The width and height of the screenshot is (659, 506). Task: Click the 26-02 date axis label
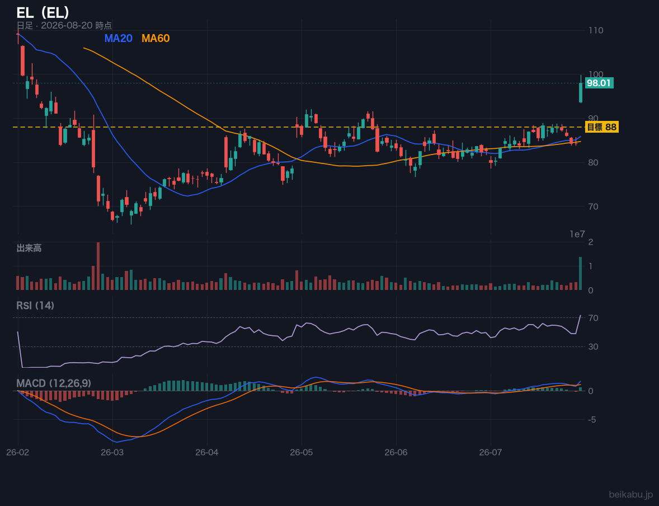coord(18,453)
